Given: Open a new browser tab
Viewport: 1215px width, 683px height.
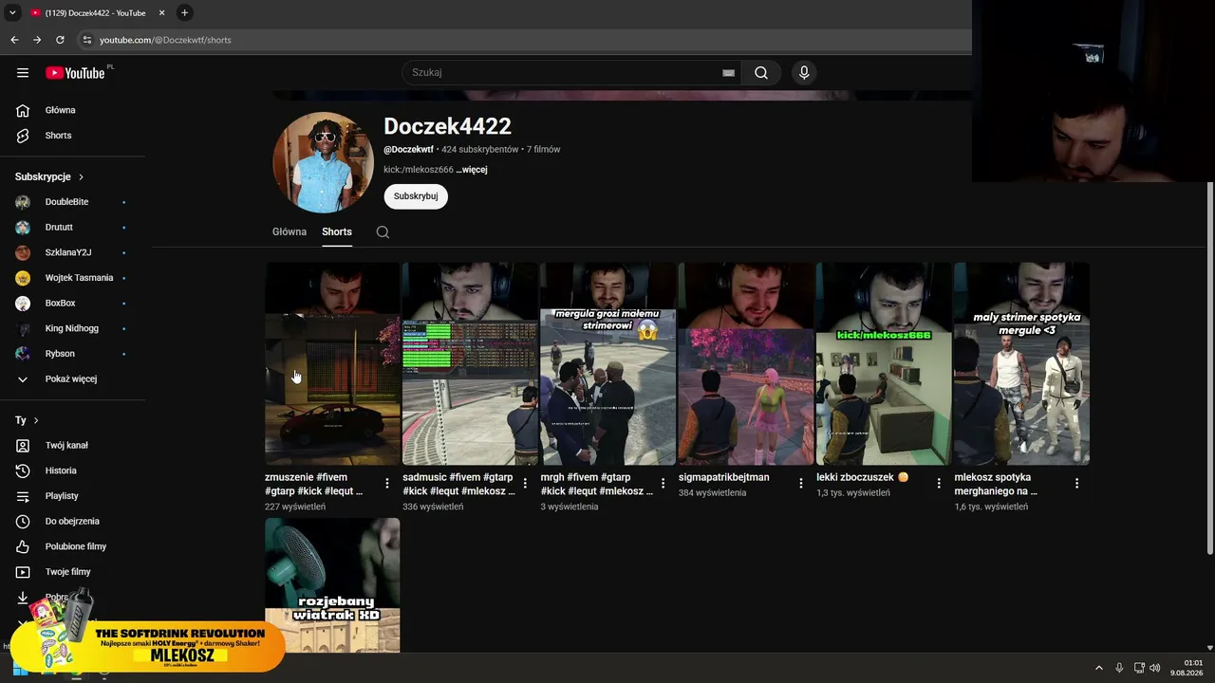Looking at the screenshot, I should 184,12.
